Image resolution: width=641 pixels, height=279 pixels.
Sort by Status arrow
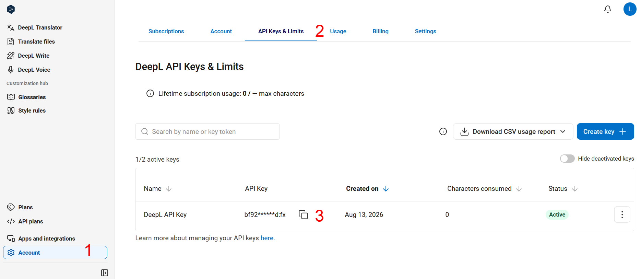click(575, 189)
